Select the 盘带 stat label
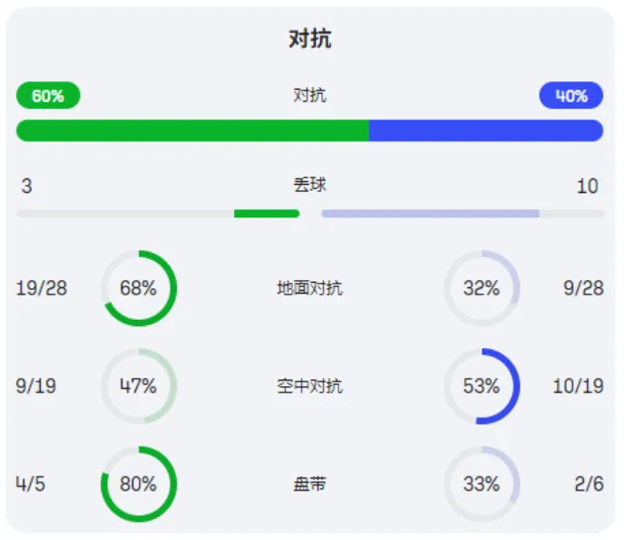 pyautogui.click(x=310, y=485)
